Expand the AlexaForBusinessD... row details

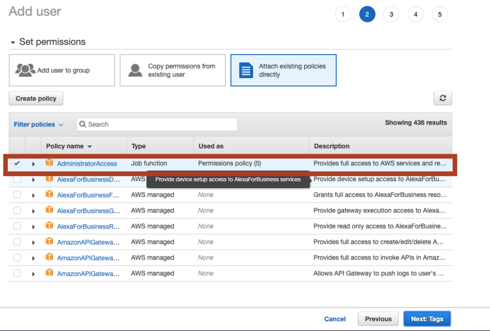33,180
